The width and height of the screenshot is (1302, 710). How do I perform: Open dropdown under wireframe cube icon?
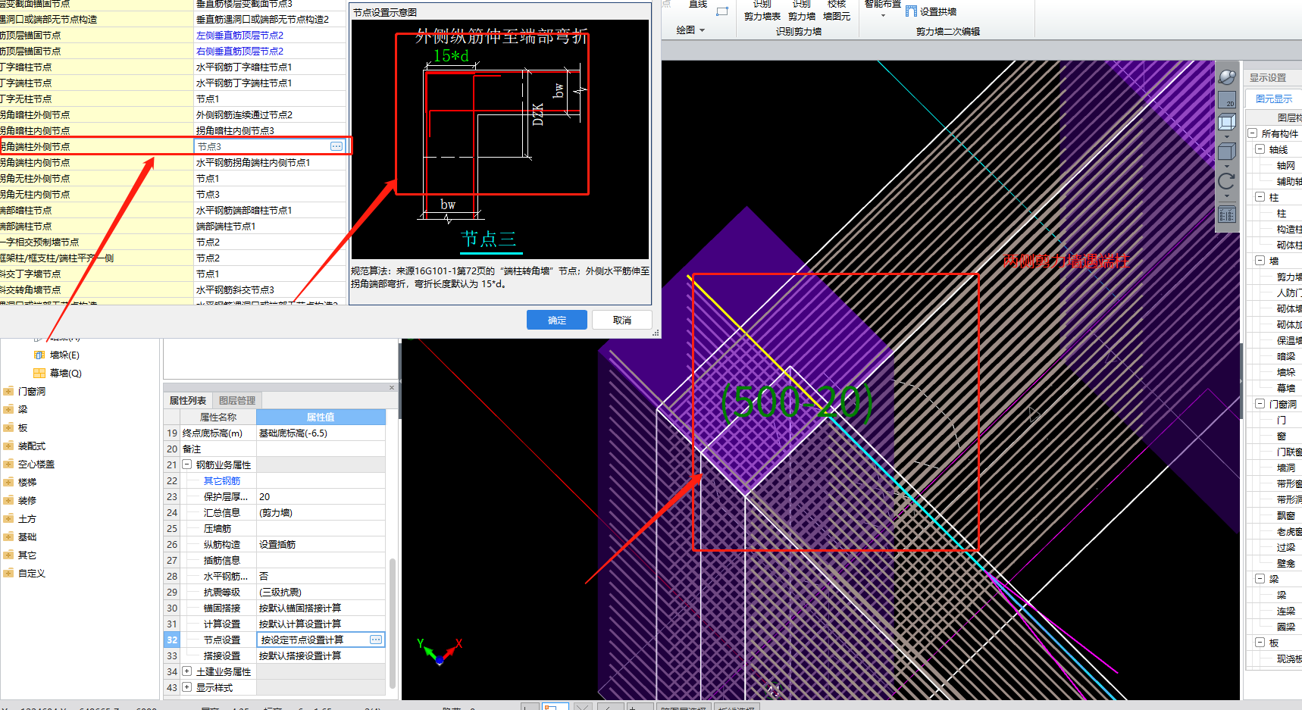[x=1227, y=136]
